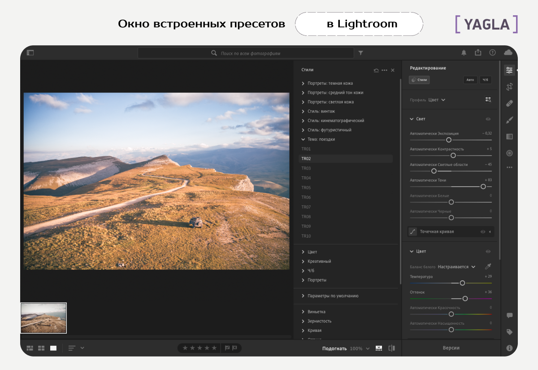Click the Тени slider handle

483,187
